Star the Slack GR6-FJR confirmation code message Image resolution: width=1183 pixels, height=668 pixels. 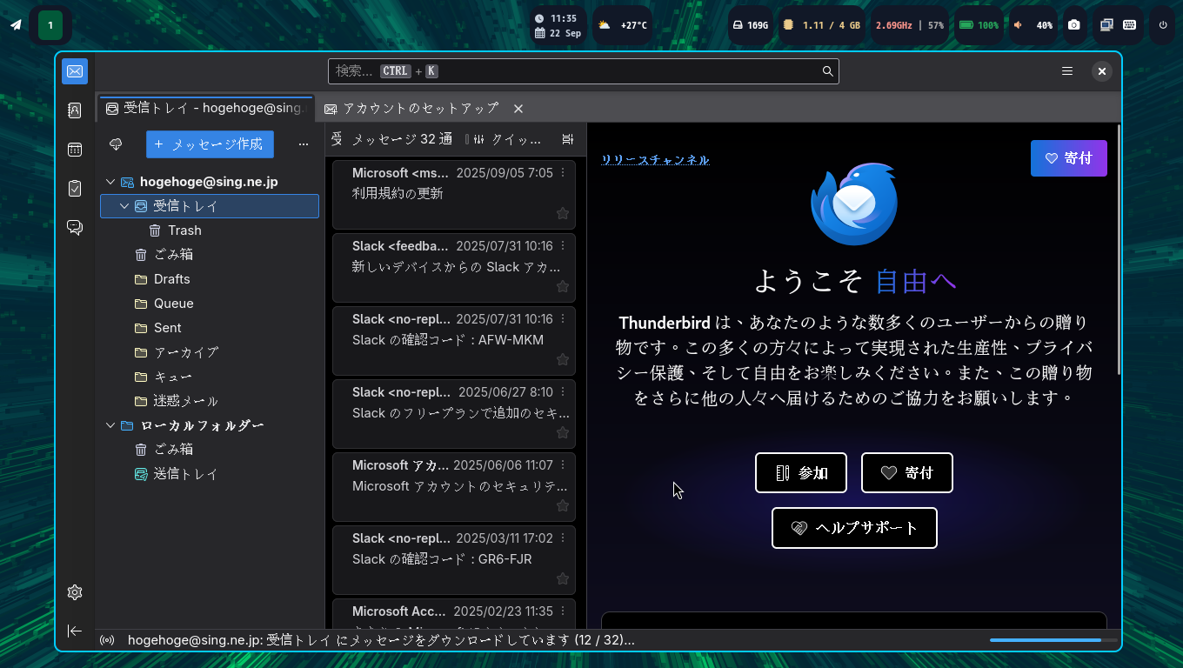coord(563,578)
